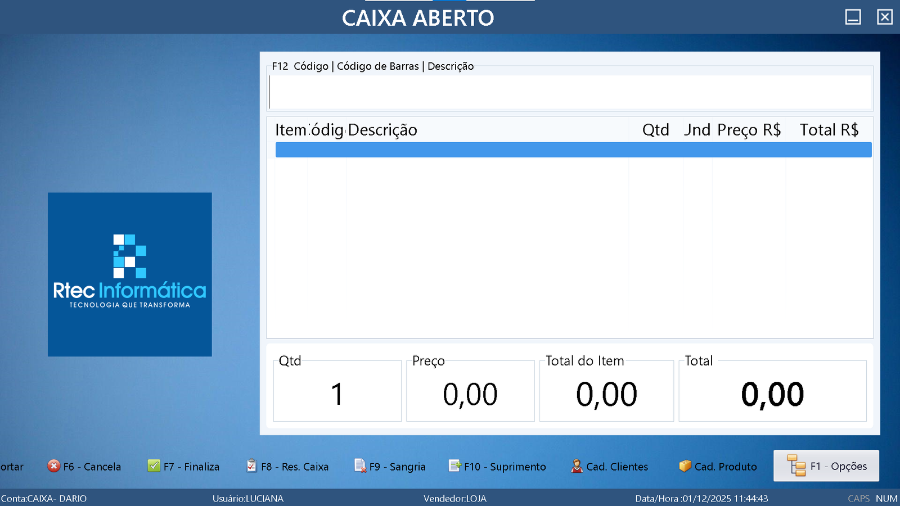Open the F1 Opções button

pos(826,466)
